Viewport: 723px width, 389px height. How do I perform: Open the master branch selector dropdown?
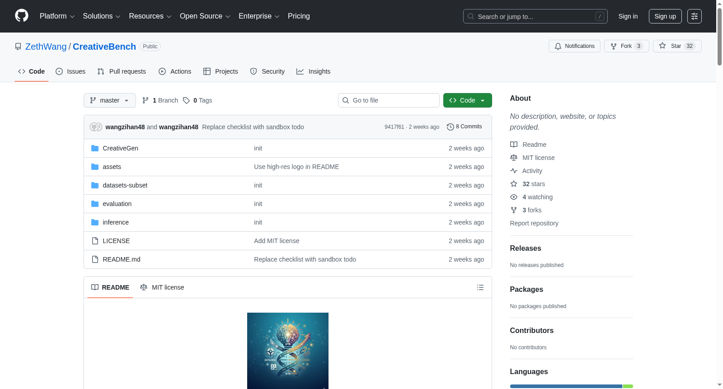[110, 100]
